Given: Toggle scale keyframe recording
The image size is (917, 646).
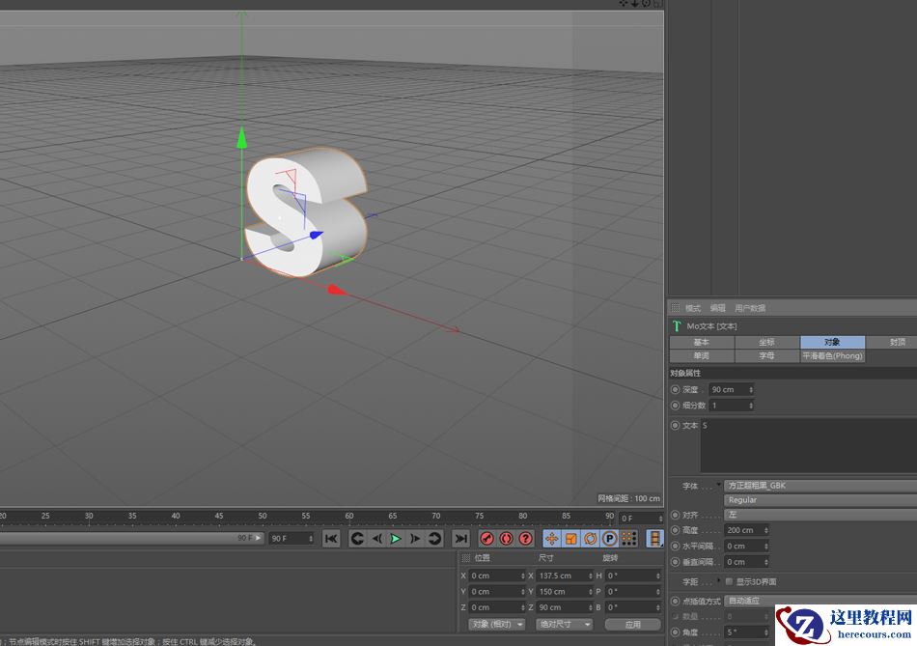Looking at the screenshot, I should 572,539.
